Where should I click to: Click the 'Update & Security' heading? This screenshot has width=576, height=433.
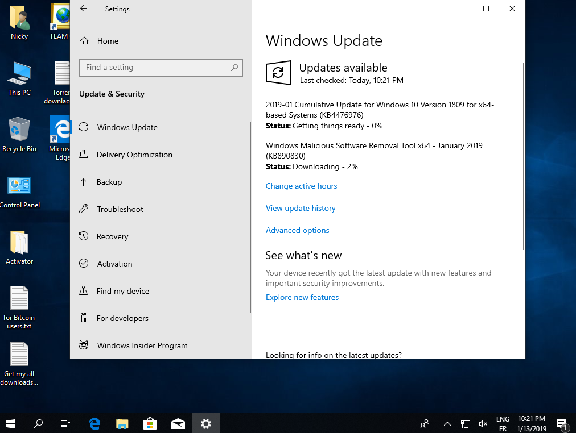click(112, 94)
